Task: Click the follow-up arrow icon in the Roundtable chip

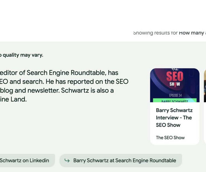Action: [x=67, y=160]
